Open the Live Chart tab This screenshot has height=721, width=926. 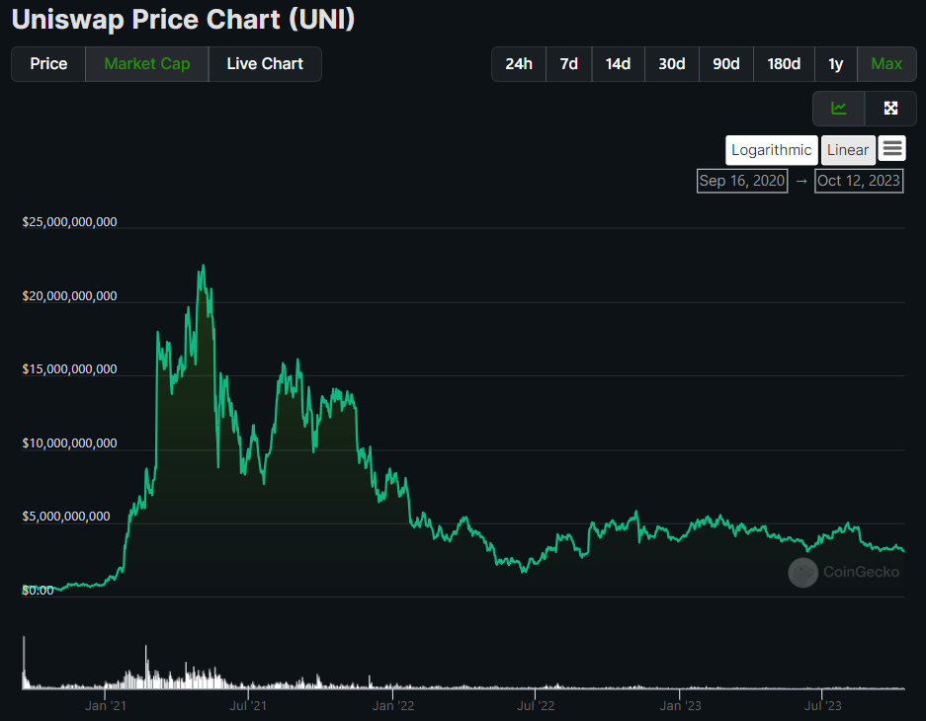tap(265, 64)
